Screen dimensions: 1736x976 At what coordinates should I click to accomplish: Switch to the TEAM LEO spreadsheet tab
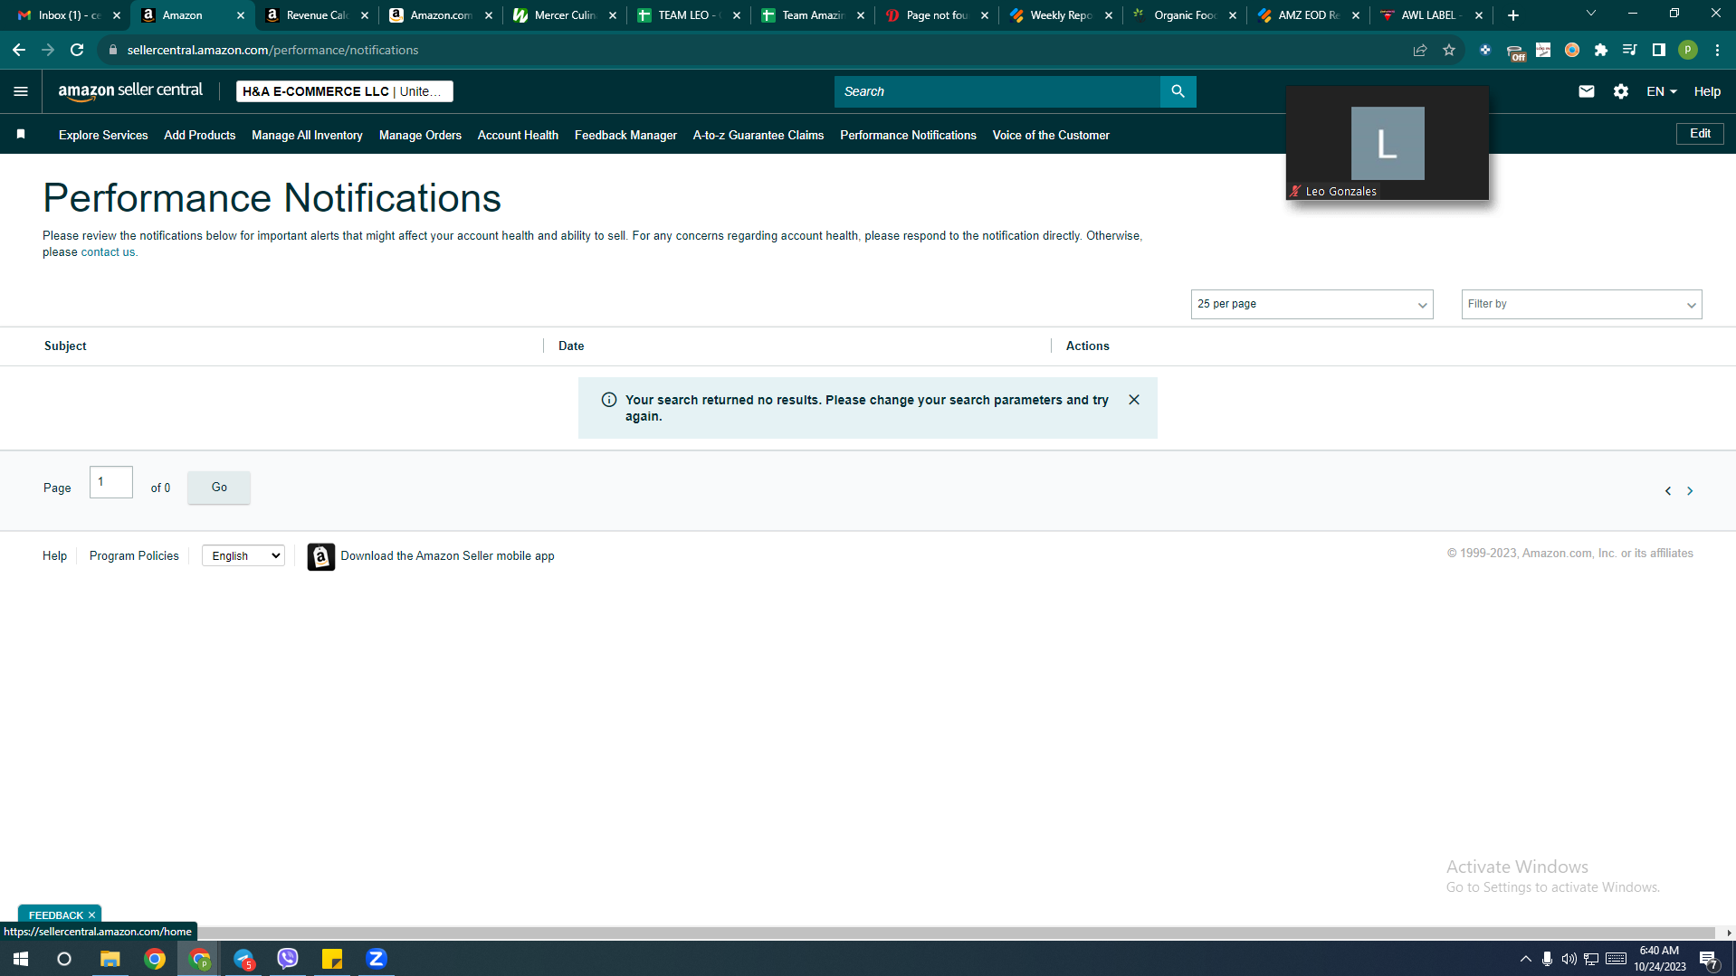click(688, 15)
